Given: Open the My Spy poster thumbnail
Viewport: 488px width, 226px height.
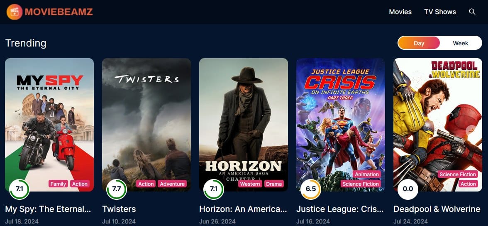Looking at the screenshot, I should click(49, 125).
